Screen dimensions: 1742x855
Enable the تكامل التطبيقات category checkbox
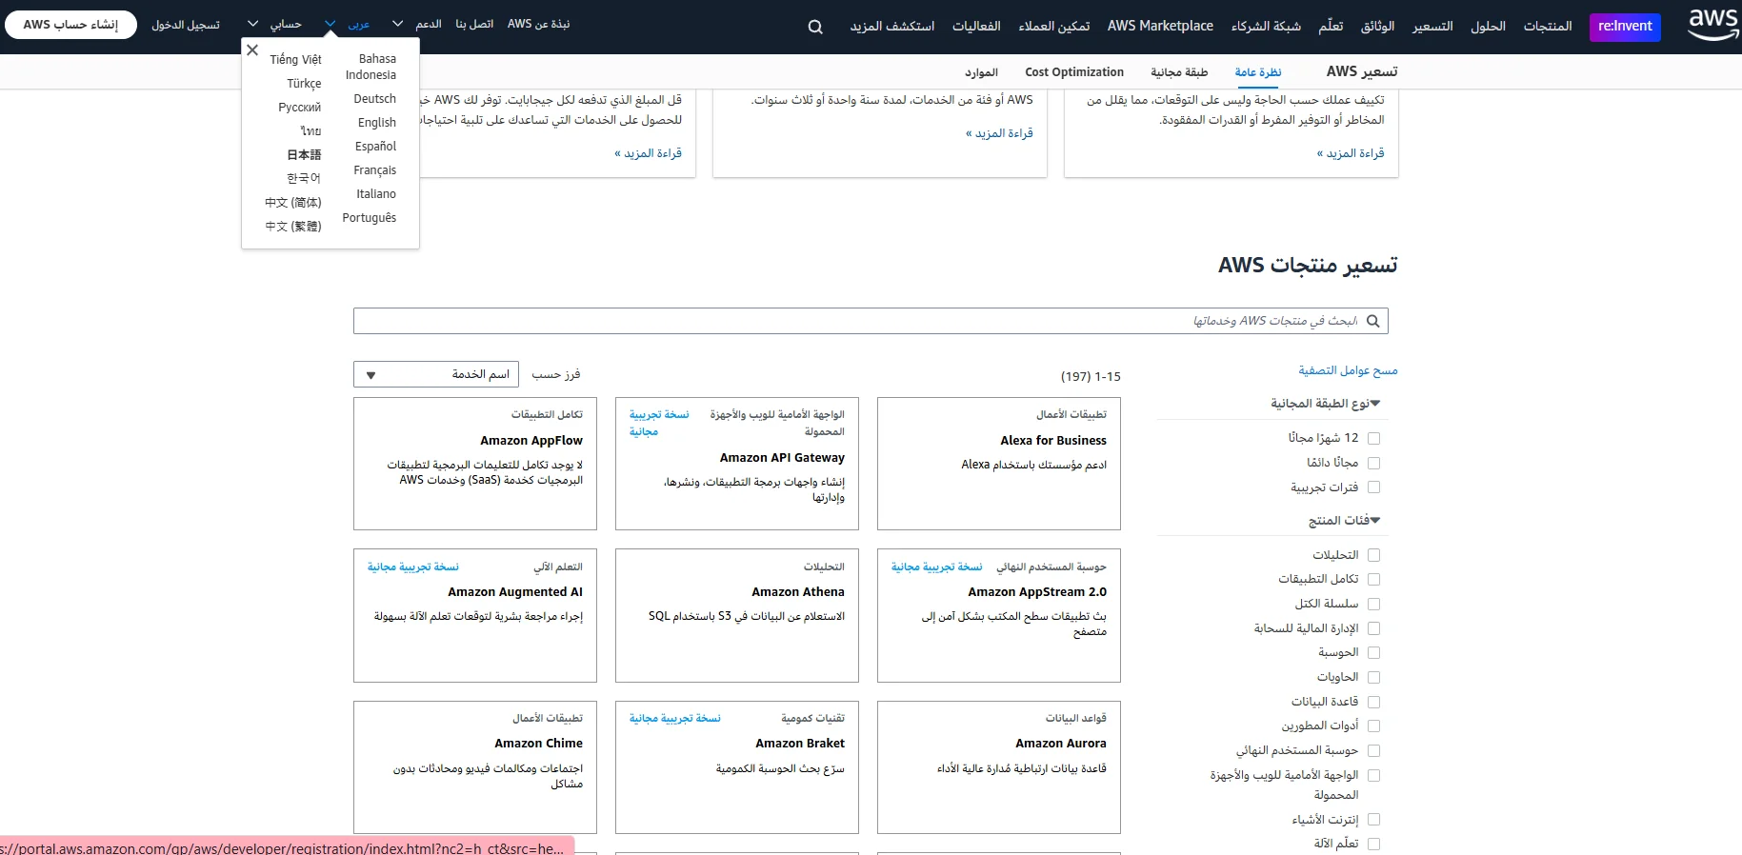click(1373, 579)
